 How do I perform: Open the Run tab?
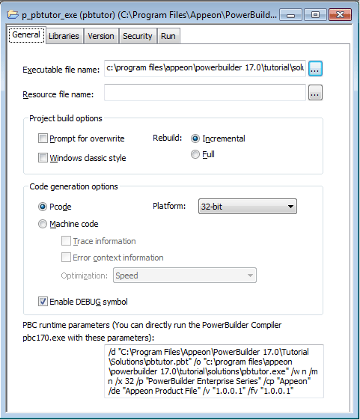tap(168, 36)
